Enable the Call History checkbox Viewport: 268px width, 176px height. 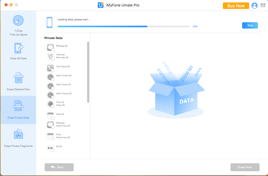pyautogui.click(x=53, y=71)
